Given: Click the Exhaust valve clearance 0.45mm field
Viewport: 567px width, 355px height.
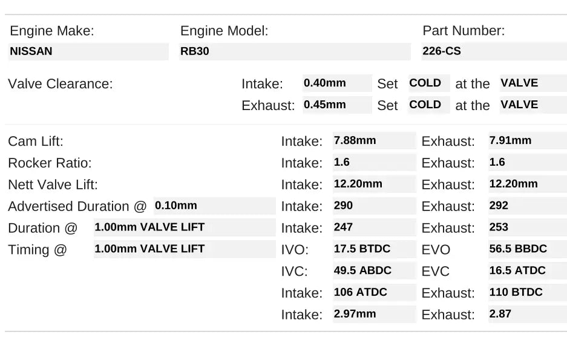Looking at the screenshot, I should [337, 105].
